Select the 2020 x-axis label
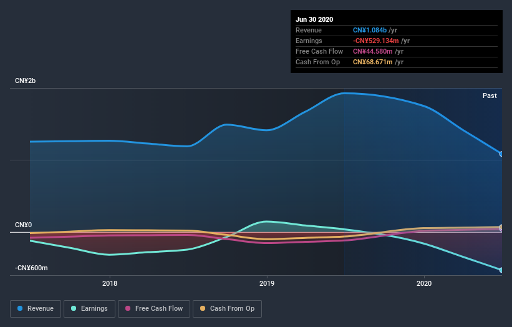The width and height of the screenshot is (512, 327). click(424, 283)
